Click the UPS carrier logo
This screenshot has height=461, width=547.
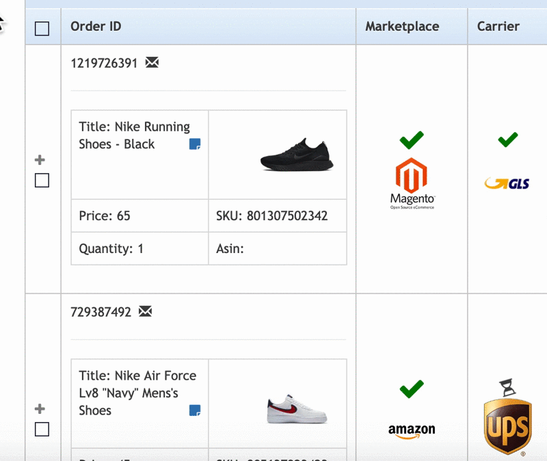pos(507,427)
